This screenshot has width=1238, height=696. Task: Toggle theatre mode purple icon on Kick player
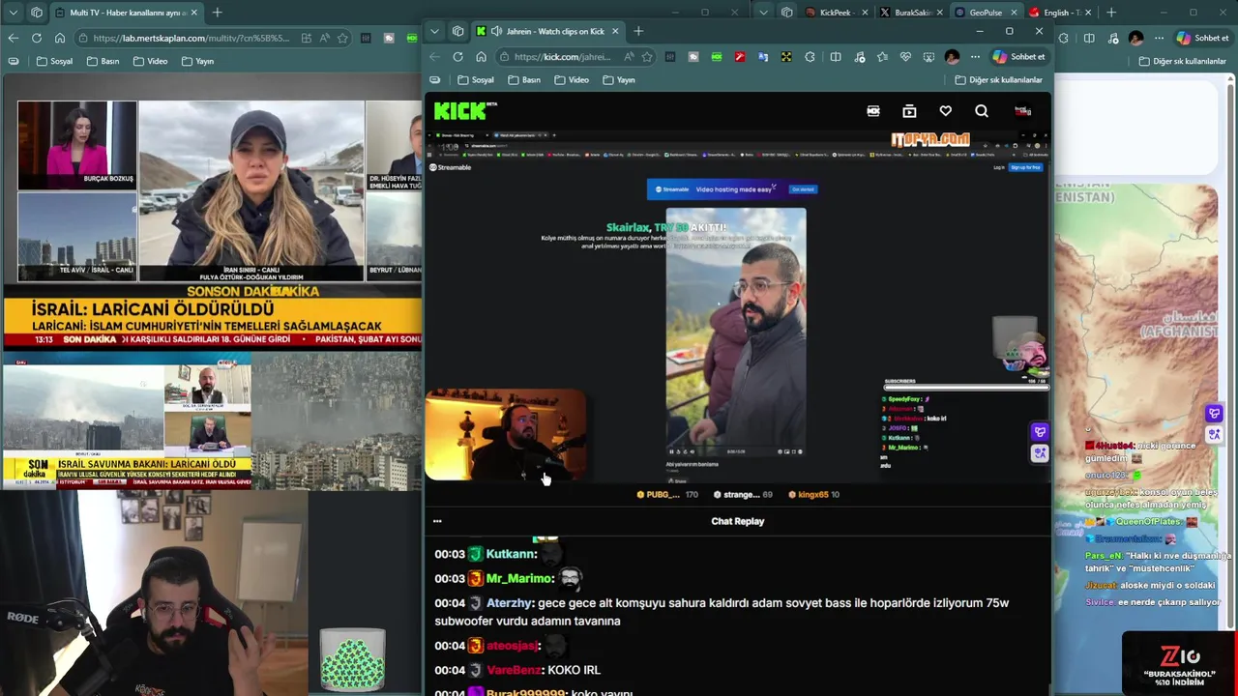1040,432
